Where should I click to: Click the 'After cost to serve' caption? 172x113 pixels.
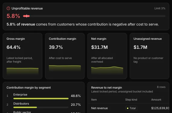coord(60,58)
